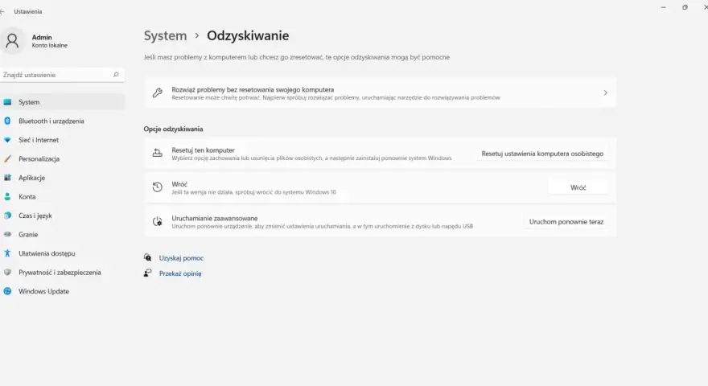Click the Granie gamepad icon

click(x=8, y=234)
